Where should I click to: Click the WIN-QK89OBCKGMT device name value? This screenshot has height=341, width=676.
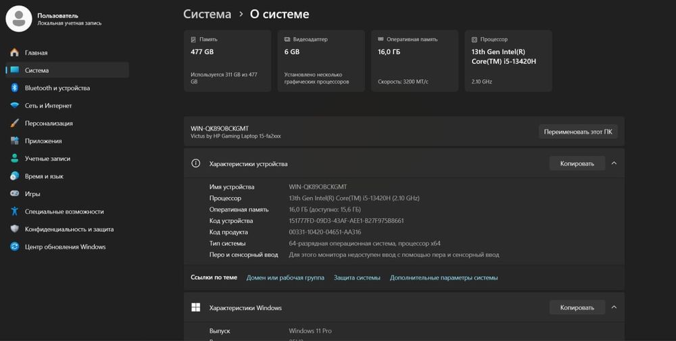pyautogui.click(x=318, y=187)
